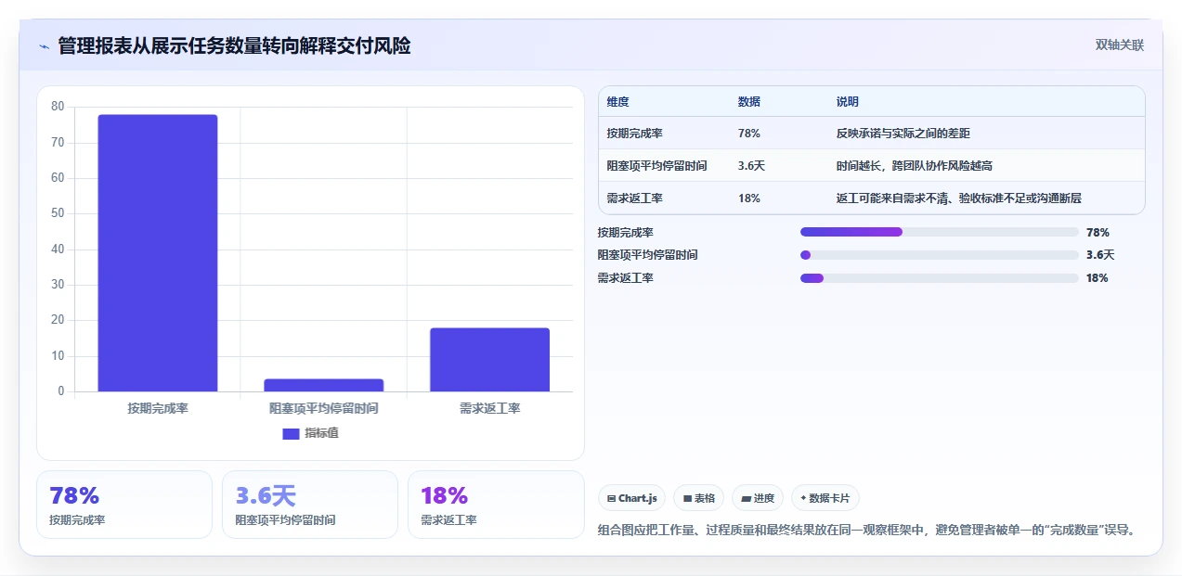This screenshot has height=576, width=1182.
Task: Click the lightning icon beside the report title
Action: [44, 46]
